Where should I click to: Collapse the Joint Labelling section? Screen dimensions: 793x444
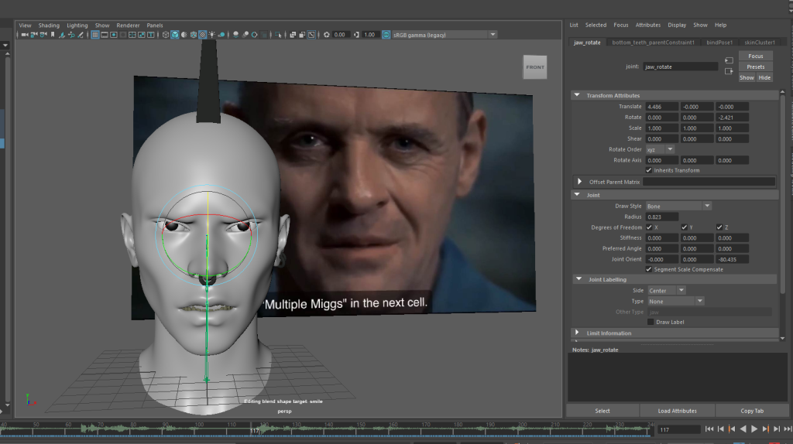pos(578,278)
